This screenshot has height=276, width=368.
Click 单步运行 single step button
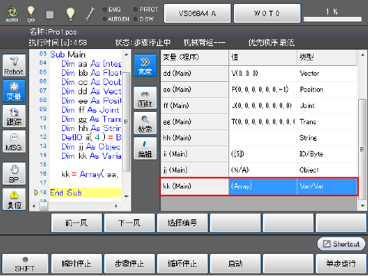tap(341, 264)
